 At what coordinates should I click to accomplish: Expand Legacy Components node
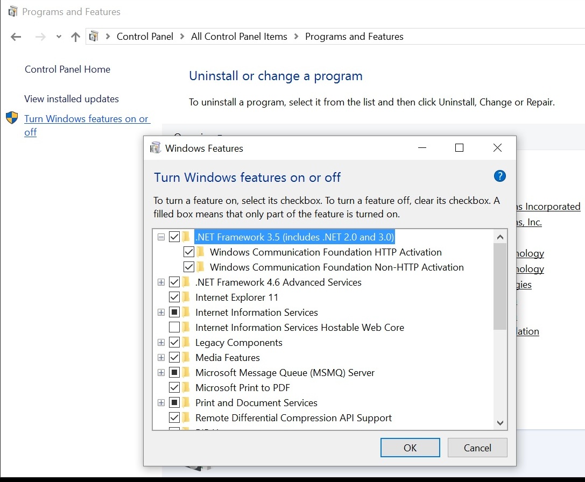(161, 343)
